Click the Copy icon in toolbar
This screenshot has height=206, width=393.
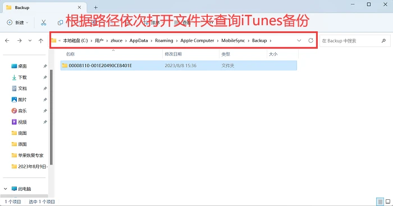[x=60, y=23]
